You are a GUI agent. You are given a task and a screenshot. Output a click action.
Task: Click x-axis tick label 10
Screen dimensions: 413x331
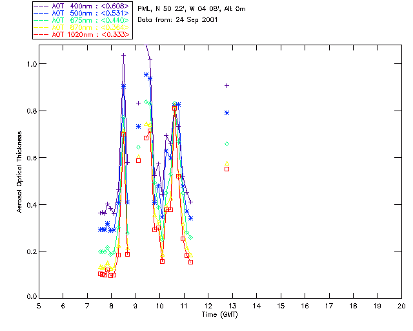click(x=159, y=306)
